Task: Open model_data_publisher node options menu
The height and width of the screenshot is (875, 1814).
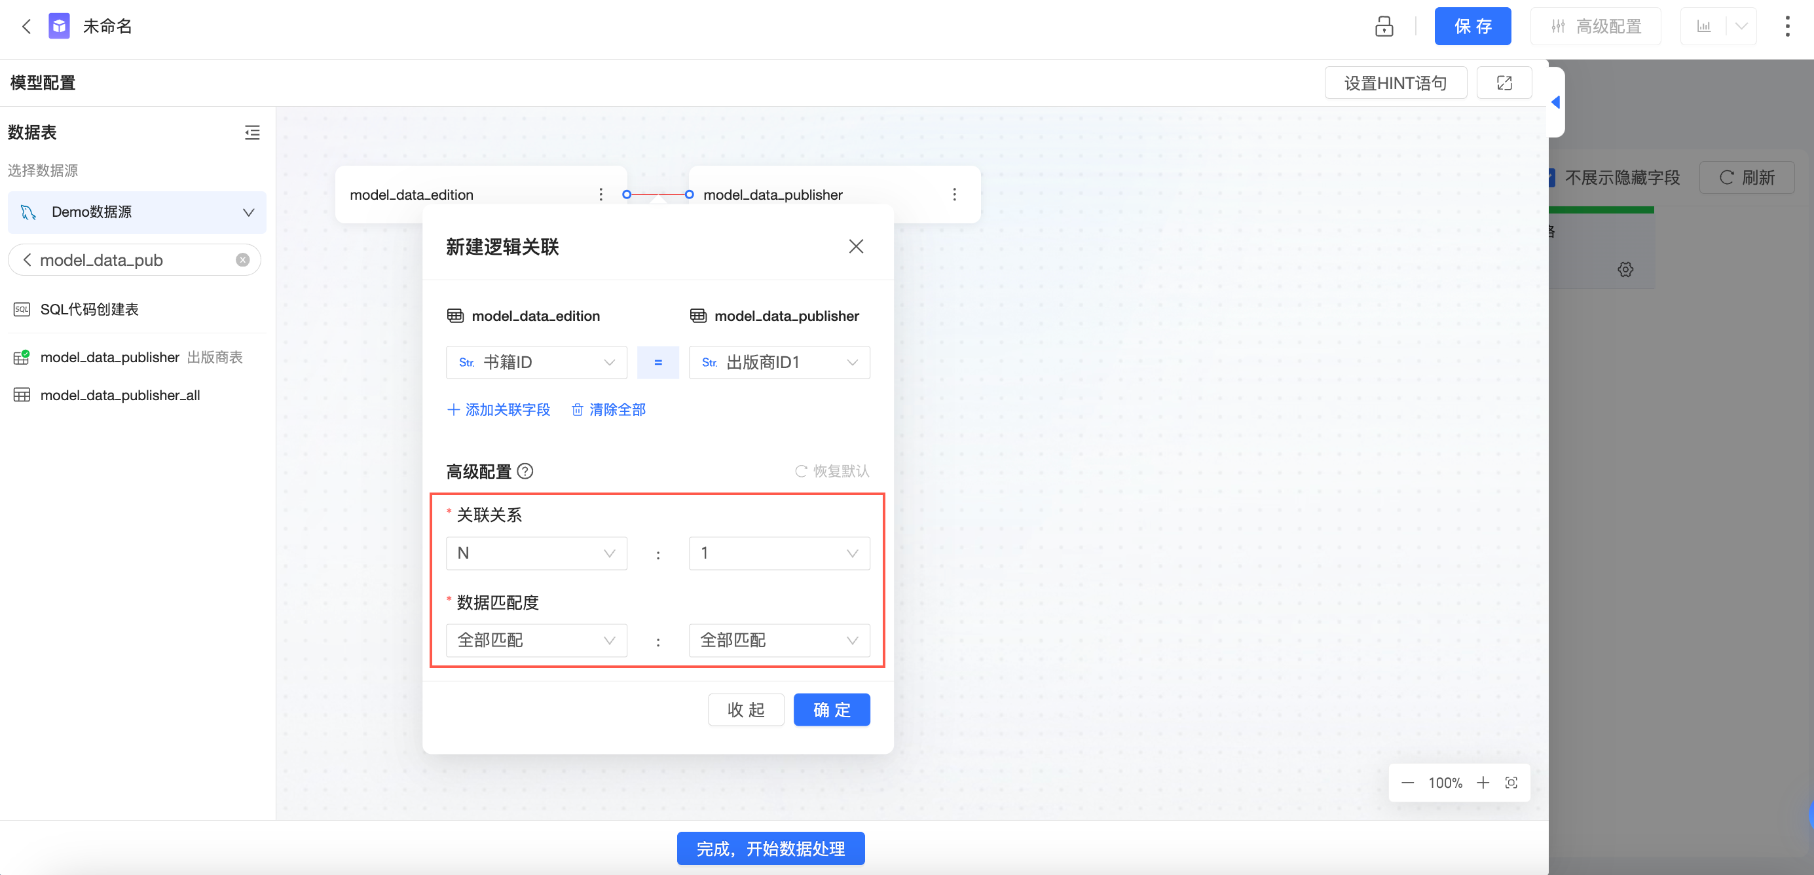Action: [x=954, y=195]
